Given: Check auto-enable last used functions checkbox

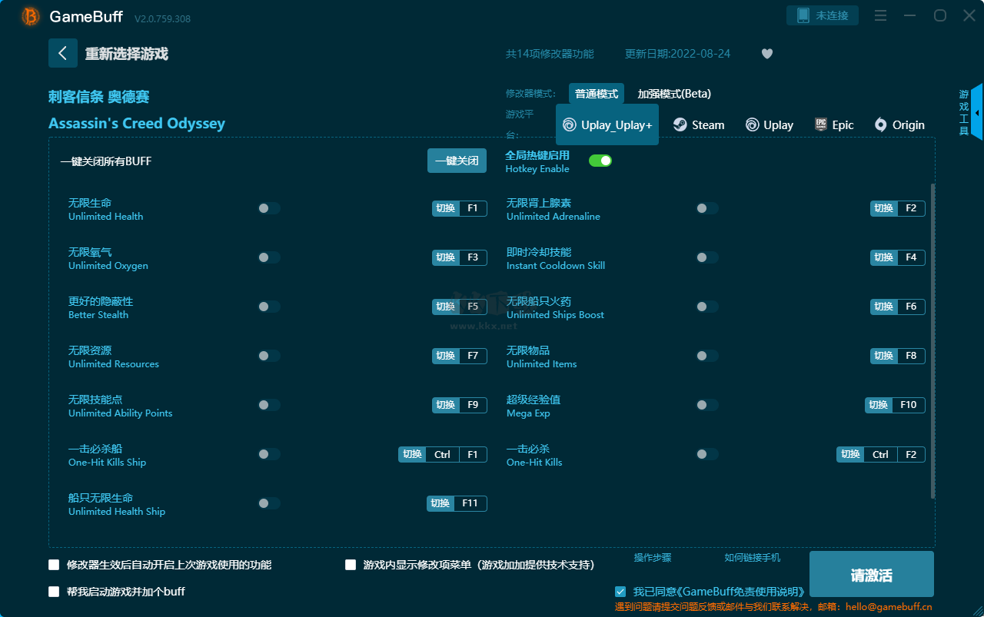Looking at the screenshot, I should pos(54,565).
